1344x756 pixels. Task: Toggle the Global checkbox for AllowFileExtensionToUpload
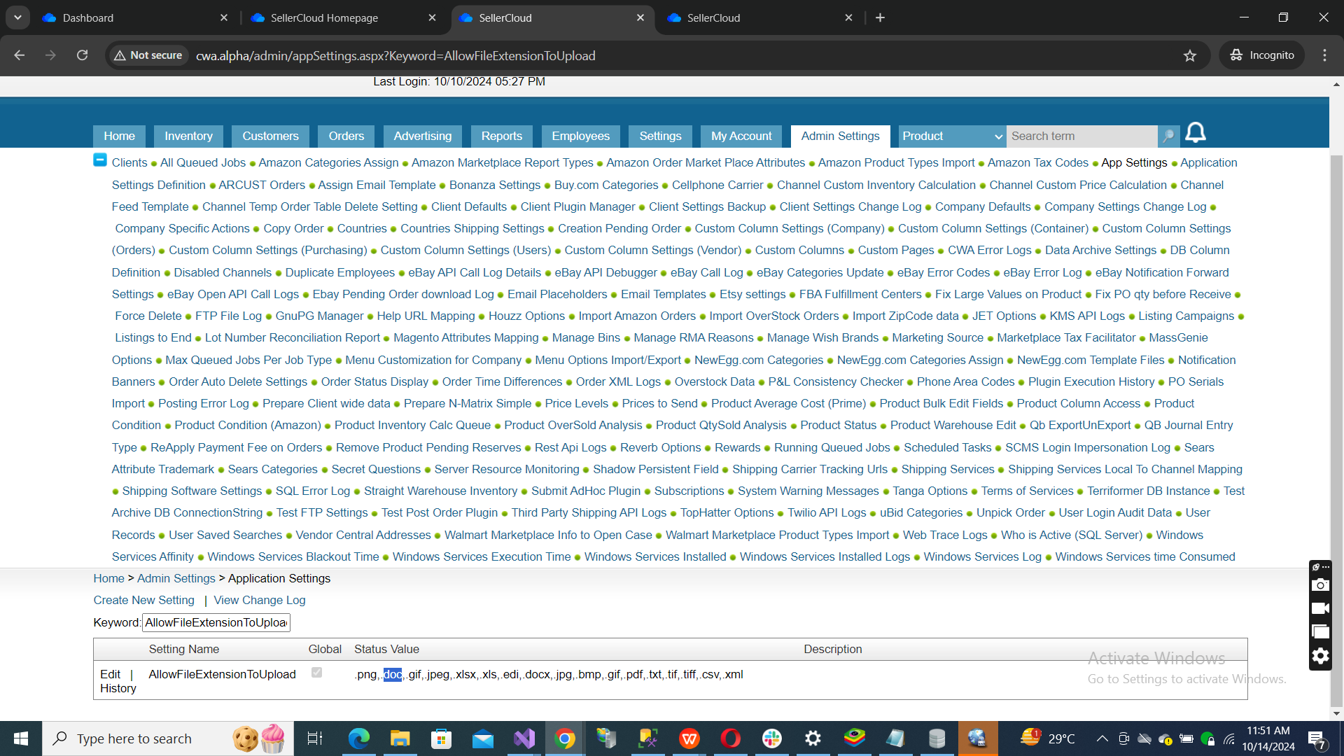tap(316, 673)
